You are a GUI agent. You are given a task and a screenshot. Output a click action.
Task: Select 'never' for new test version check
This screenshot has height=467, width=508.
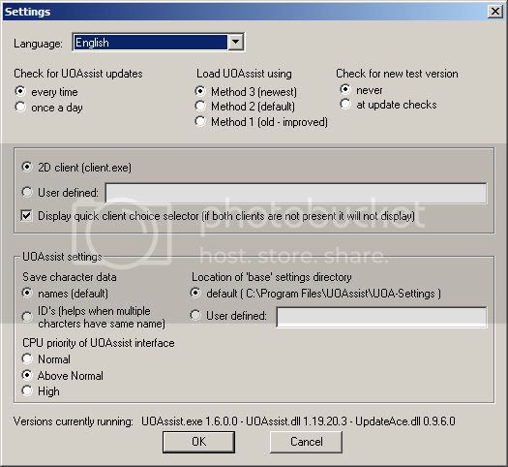click(345, 89)
